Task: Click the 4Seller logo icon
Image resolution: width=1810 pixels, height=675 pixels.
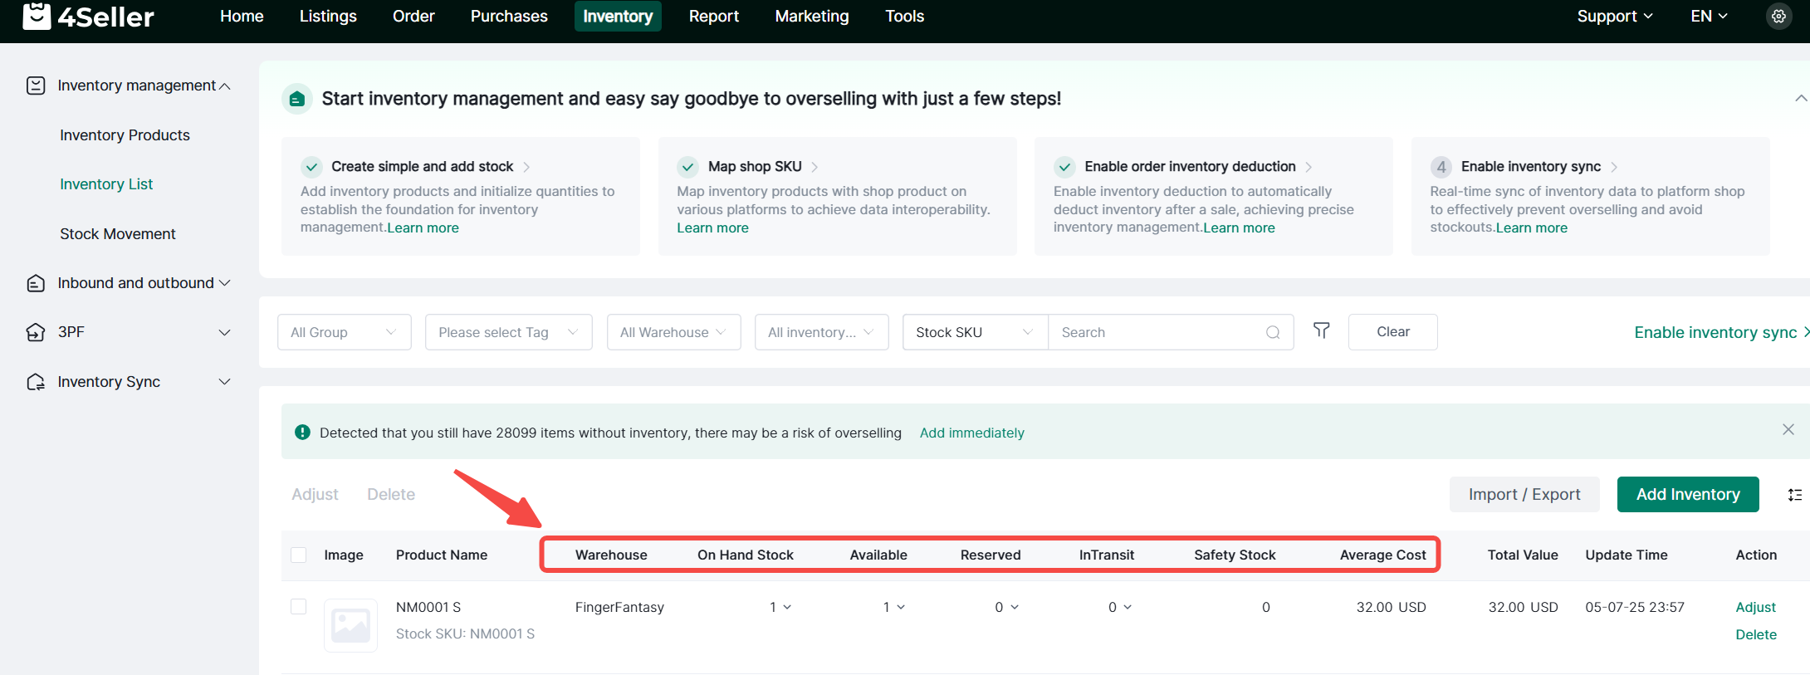Action: coord(37,16)
